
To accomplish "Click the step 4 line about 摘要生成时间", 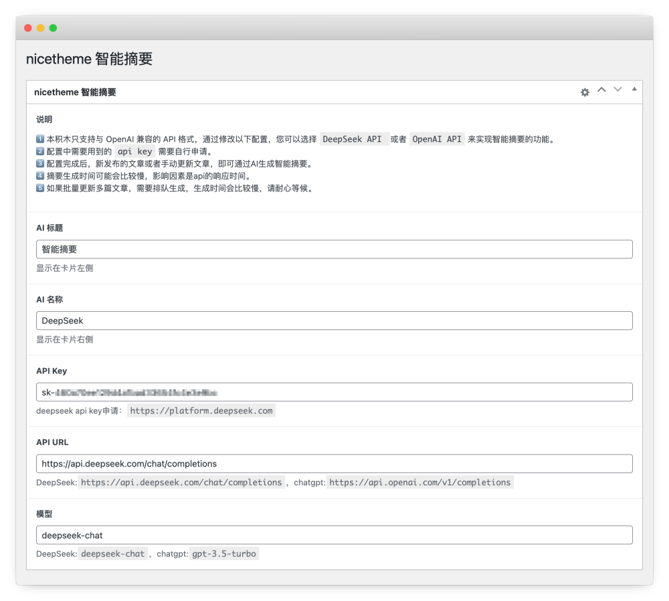I will pyautogui.click(x=145, y=176).
